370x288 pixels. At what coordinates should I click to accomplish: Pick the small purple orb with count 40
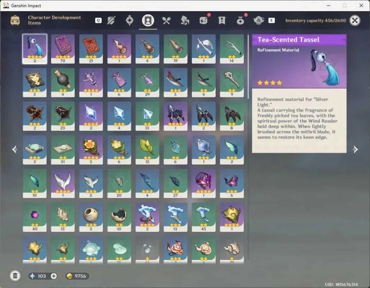(x=35, y=217)
